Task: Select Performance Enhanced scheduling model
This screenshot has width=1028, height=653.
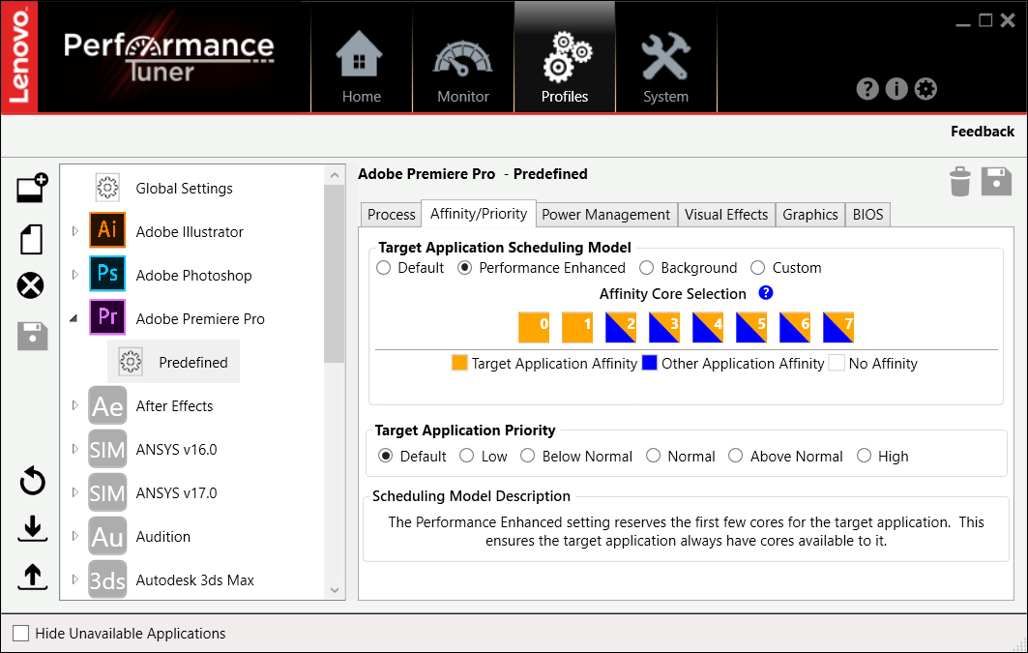Action: tap(542, 268)
